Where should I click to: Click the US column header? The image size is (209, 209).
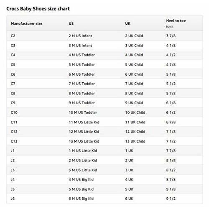pyautogui.click(x=71, y=23)
